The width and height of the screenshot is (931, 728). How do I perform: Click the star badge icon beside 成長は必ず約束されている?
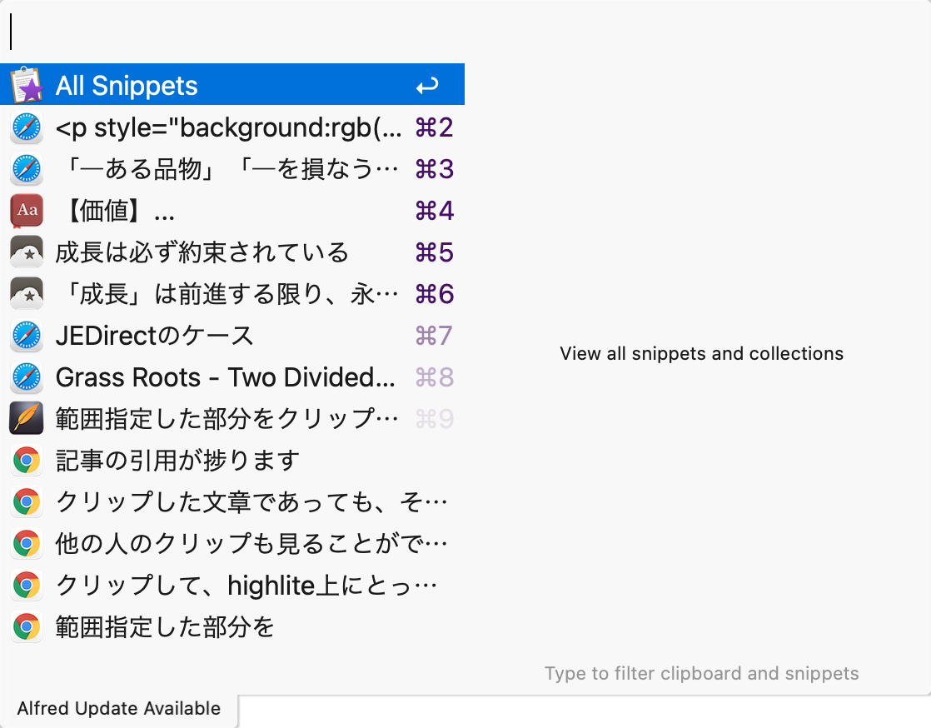[x=26, y=252]
